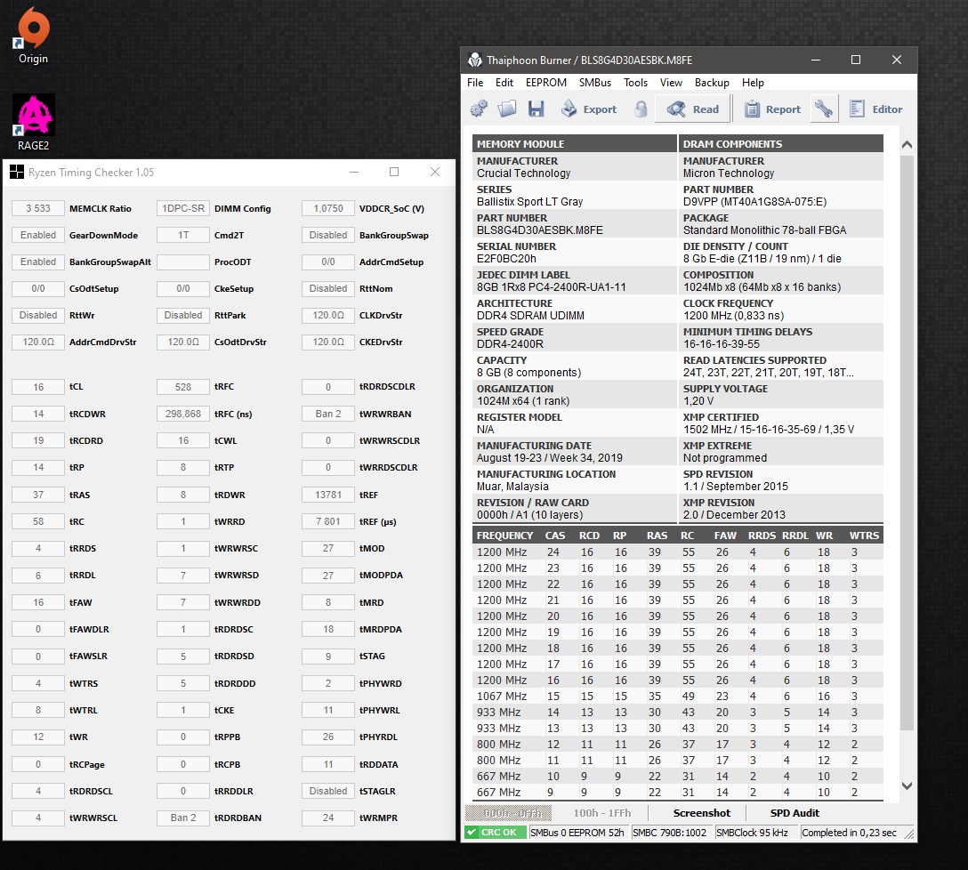Click the floppy disk save icon
The width and height of the screenshot is (968, 870).
(536, 109)
